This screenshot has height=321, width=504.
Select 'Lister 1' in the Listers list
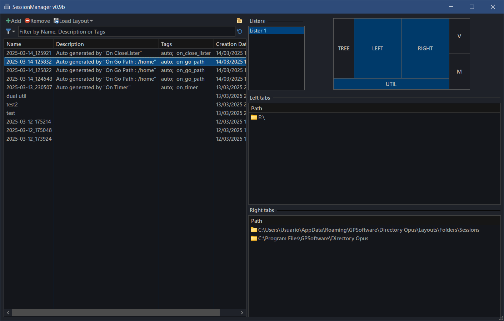[276, 31]
